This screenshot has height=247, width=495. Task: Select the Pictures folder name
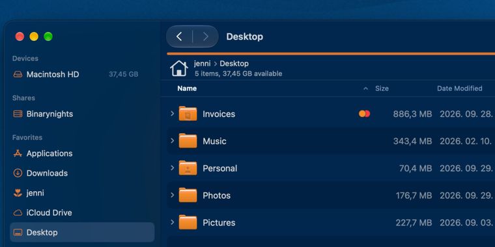click(219, 223)
